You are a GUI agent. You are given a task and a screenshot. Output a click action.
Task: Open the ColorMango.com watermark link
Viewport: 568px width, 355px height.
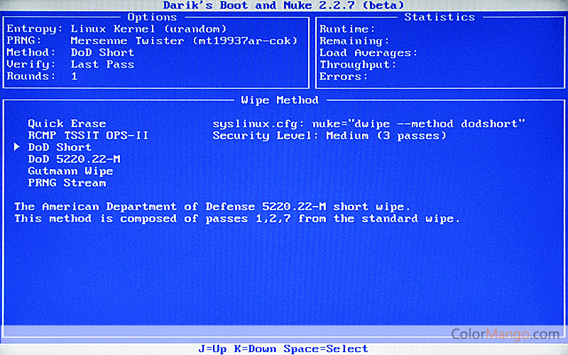pos(506,333)
